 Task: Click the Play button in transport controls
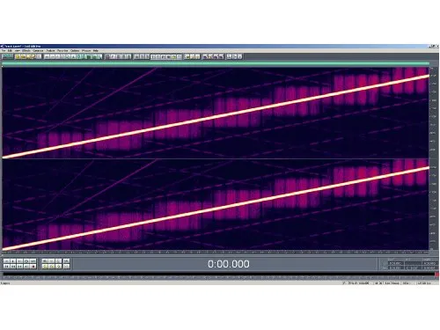[13, 261]
